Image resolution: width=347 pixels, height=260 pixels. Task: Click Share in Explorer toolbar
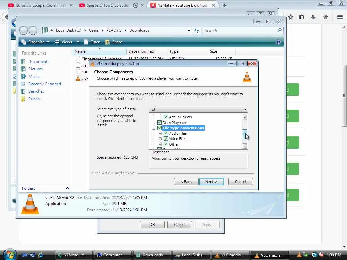tap(114, 42)
